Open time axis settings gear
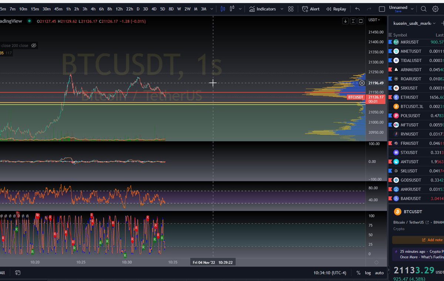Viewport: 444px width, 281px height. (x=376, y=262)
